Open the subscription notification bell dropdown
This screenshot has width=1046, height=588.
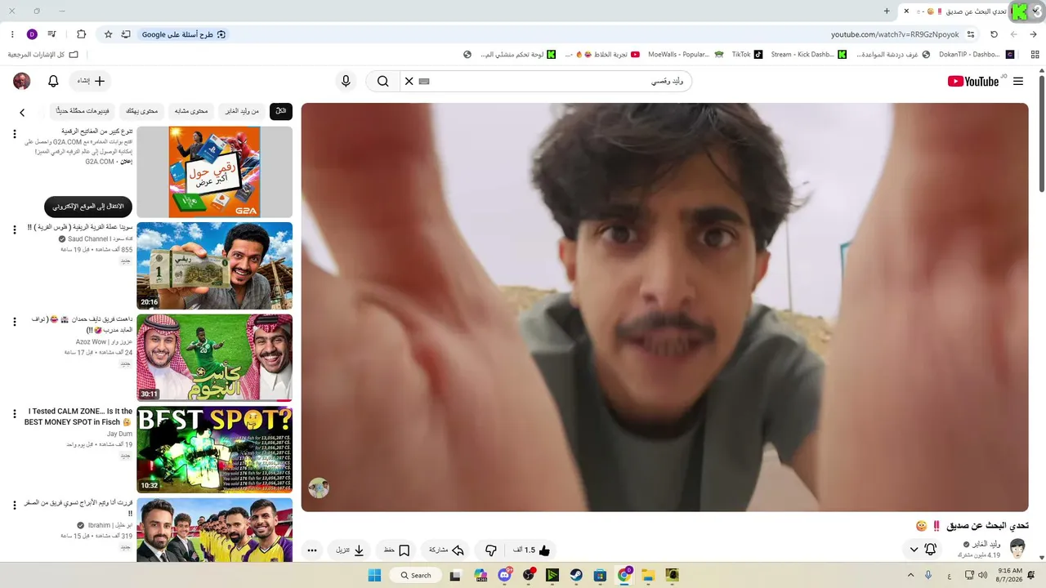pyautogui.click(x=923, y=550)
